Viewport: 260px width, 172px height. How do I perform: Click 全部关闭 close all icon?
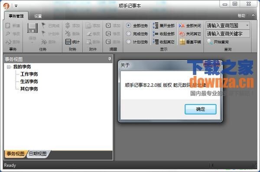point(182,26)
